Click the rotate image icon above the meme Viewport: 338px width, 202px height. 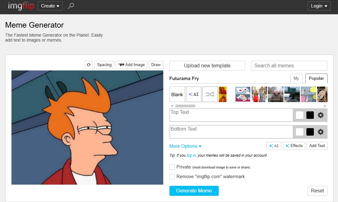pyautogui.click(x=89, y=65)
